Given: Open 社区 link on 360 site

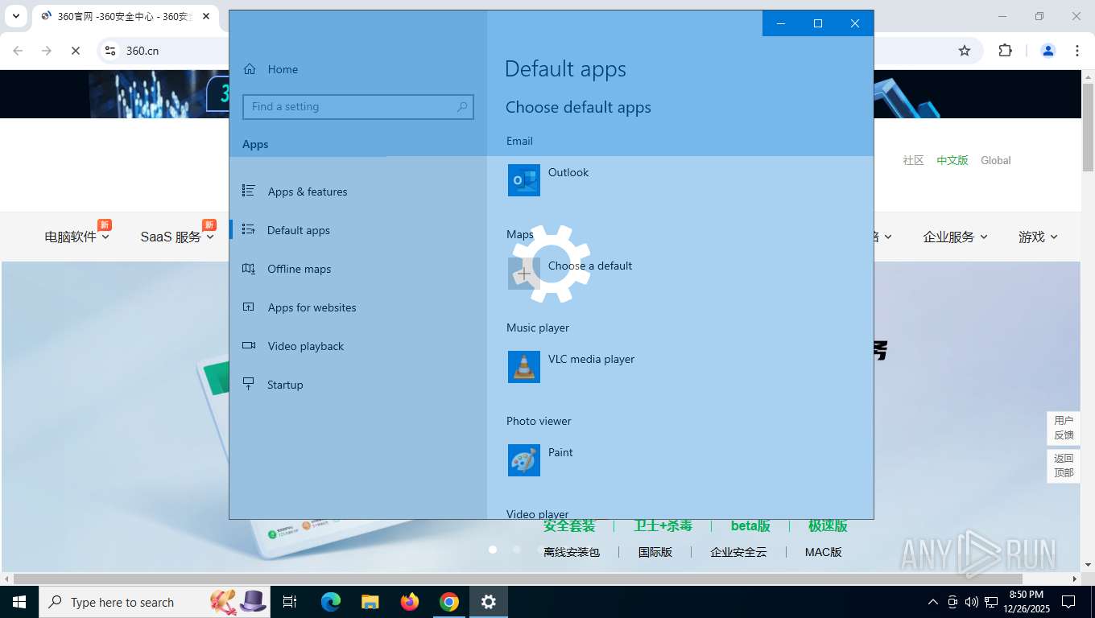Looking at the screenshot, I should [x=913, y=160].
